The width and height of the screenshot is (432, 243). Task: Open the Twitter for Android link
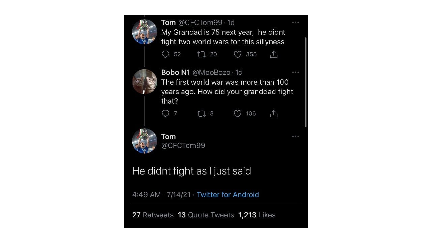tap(227, 195)
